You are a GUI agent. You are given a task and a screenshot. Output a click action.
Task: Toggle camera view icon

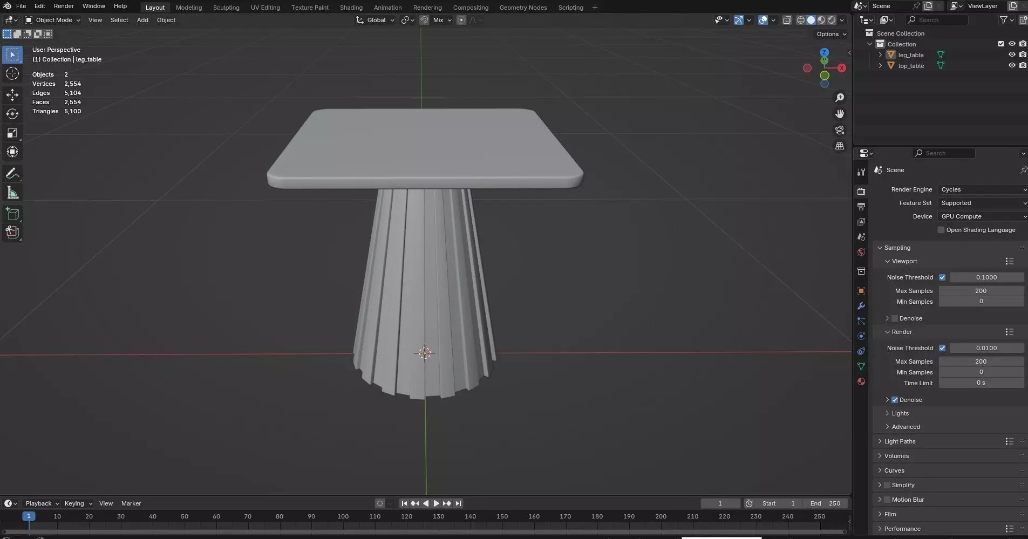point(840,130)
